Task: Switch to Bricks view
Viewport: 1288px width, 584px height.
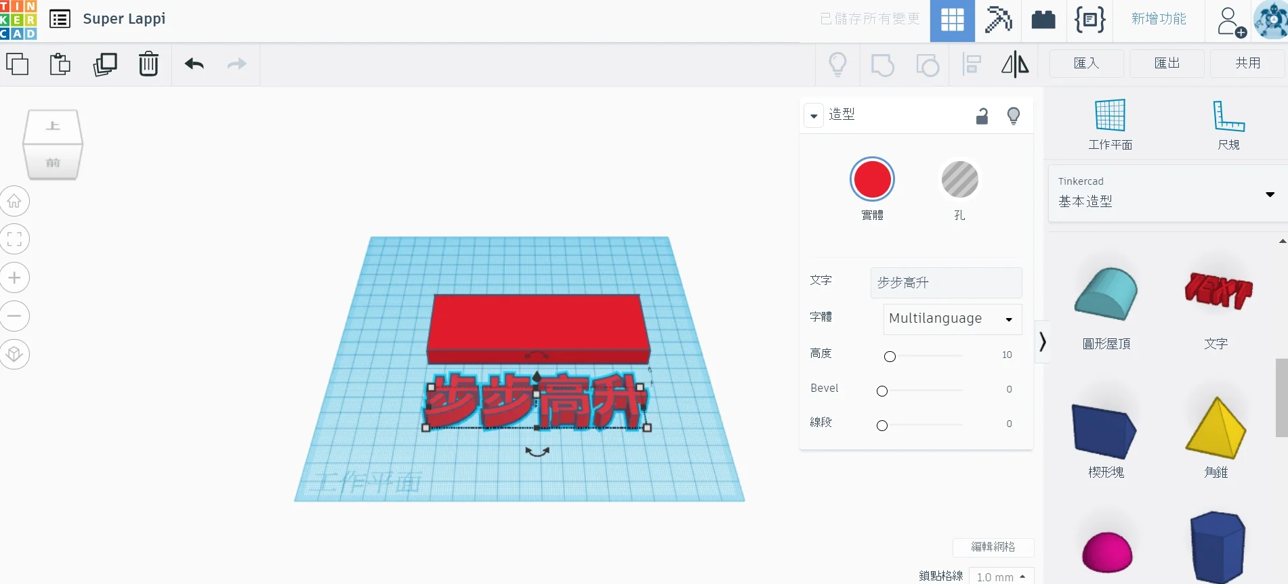Action: tap(1043, 20)
